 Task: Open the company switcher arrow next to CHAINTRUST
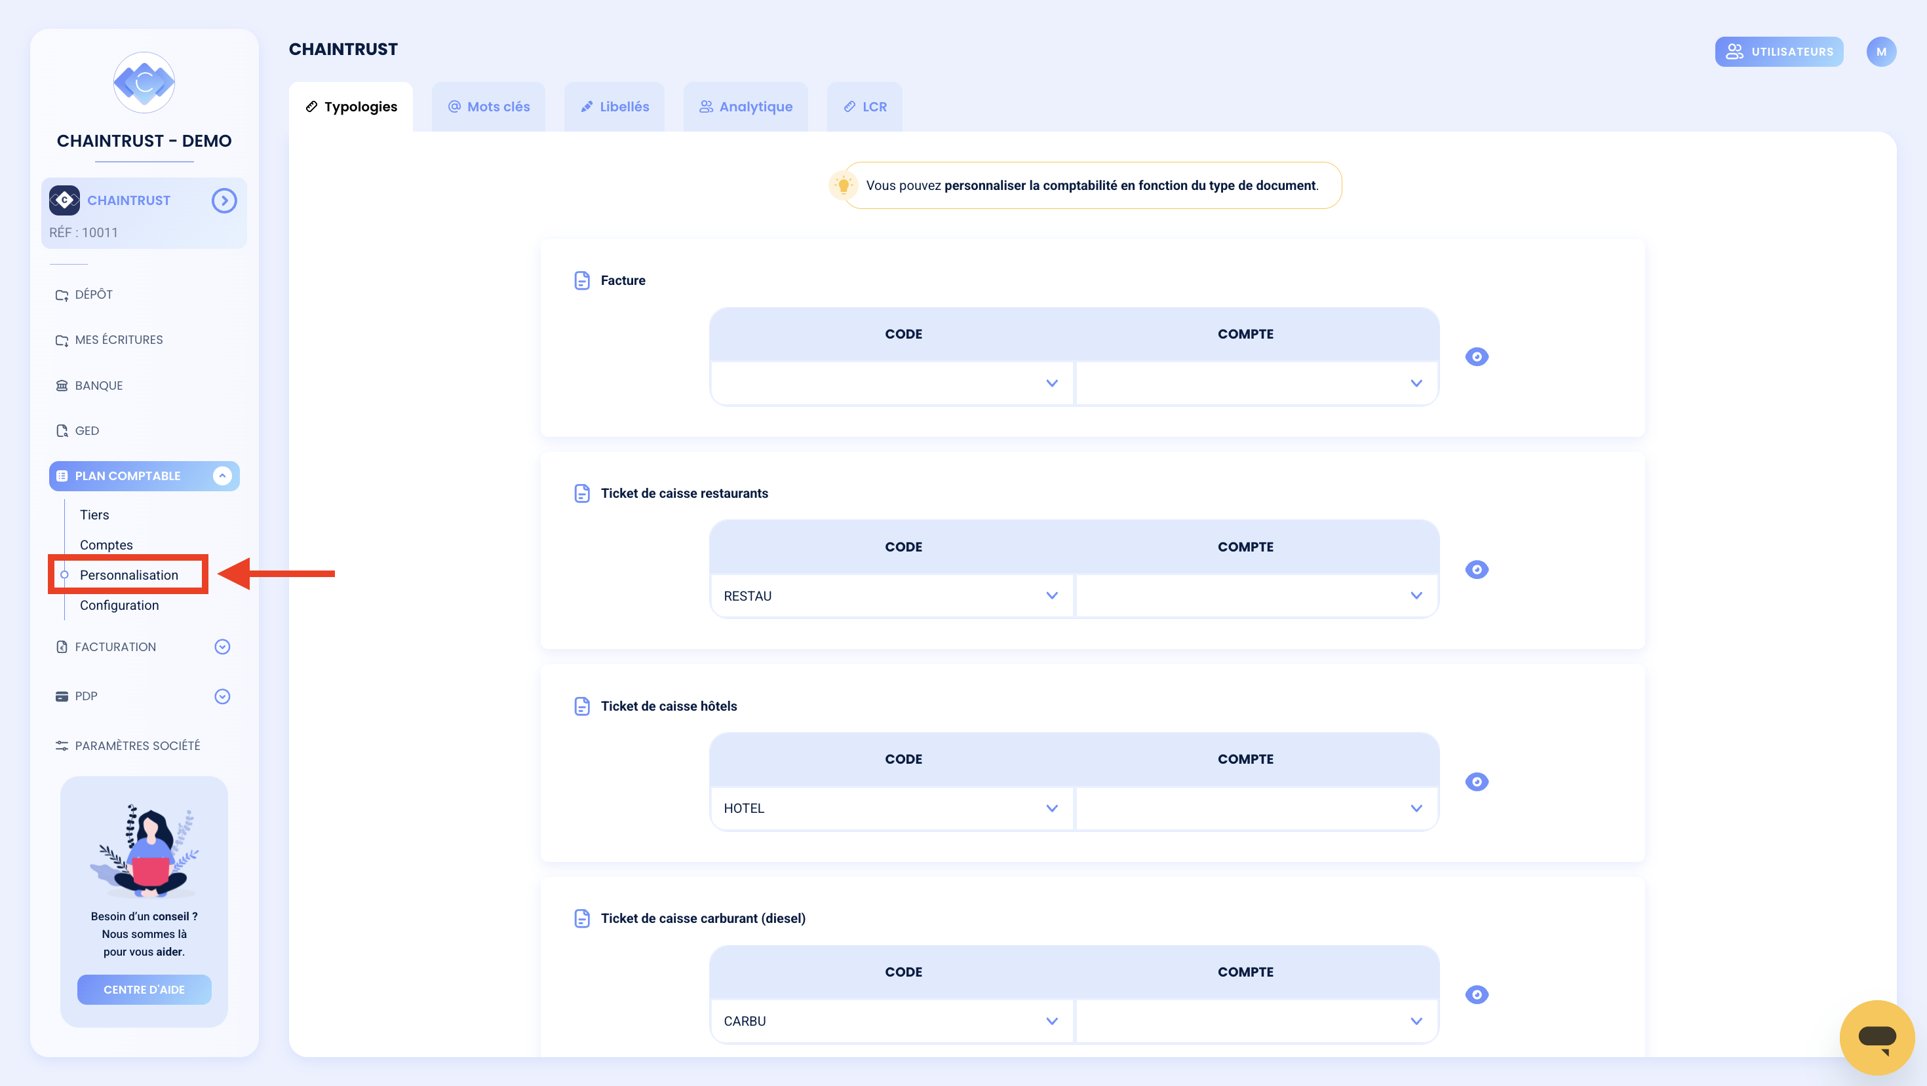(224, 200)
